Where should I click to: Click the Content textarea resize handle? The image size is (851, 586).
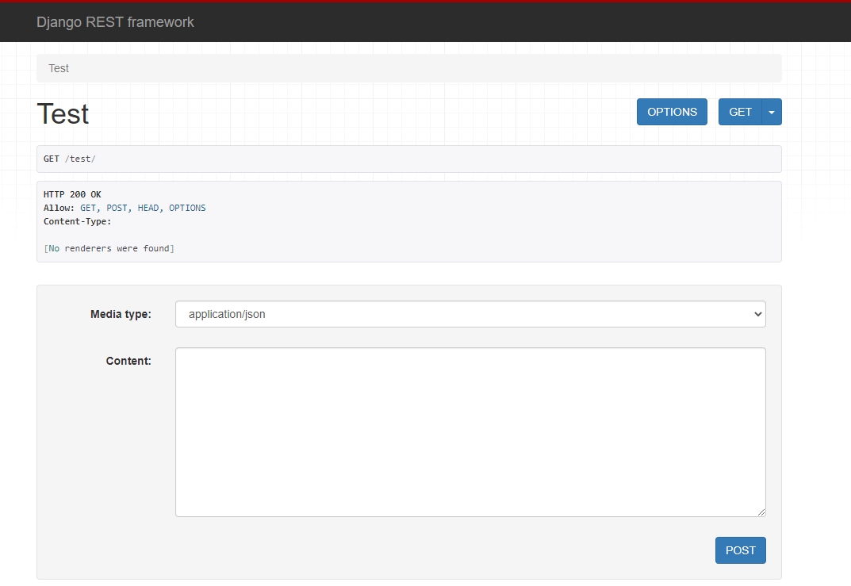click(x=761, y=511)
